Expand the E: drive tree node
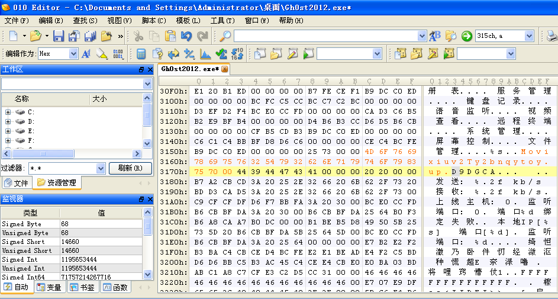The height and width of the screenshot is (299, 558). pyautogui.click(x=8, y=131)
